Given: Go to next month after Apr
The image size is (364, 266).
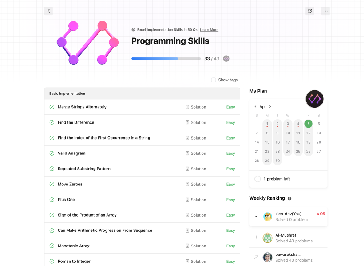Looking at the screenshot, I should click(x=270, y=106).
